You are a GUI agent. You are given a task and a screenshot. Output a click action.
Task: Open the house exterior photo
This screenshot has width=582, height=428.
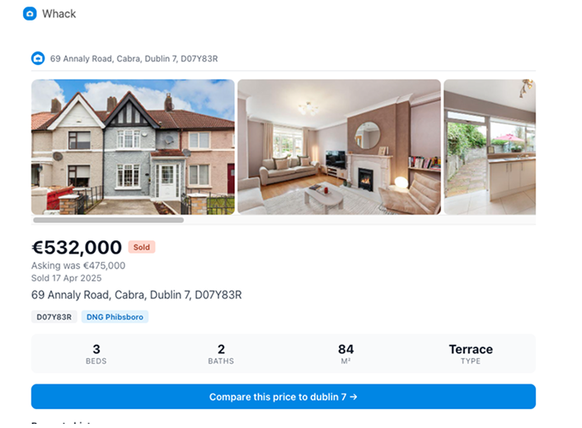click(x=133, y=147)
